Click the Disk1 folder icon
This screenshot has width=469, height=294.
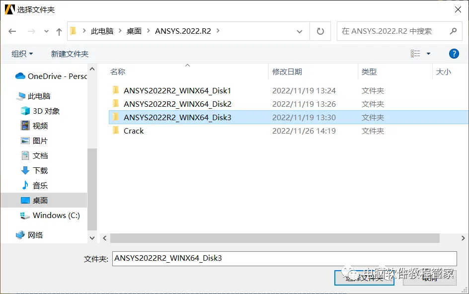[116, 90]
